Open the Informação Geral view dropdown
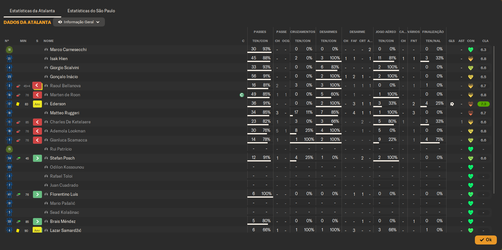Viewport: 502px width, 250px height. click(x=79, y=22)
